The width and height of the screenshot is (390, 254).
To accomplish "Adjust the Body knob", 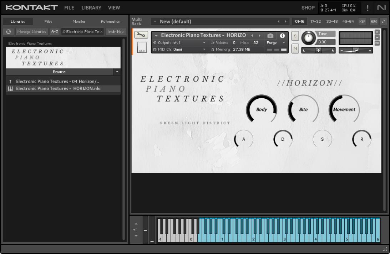I will [262, 110].
